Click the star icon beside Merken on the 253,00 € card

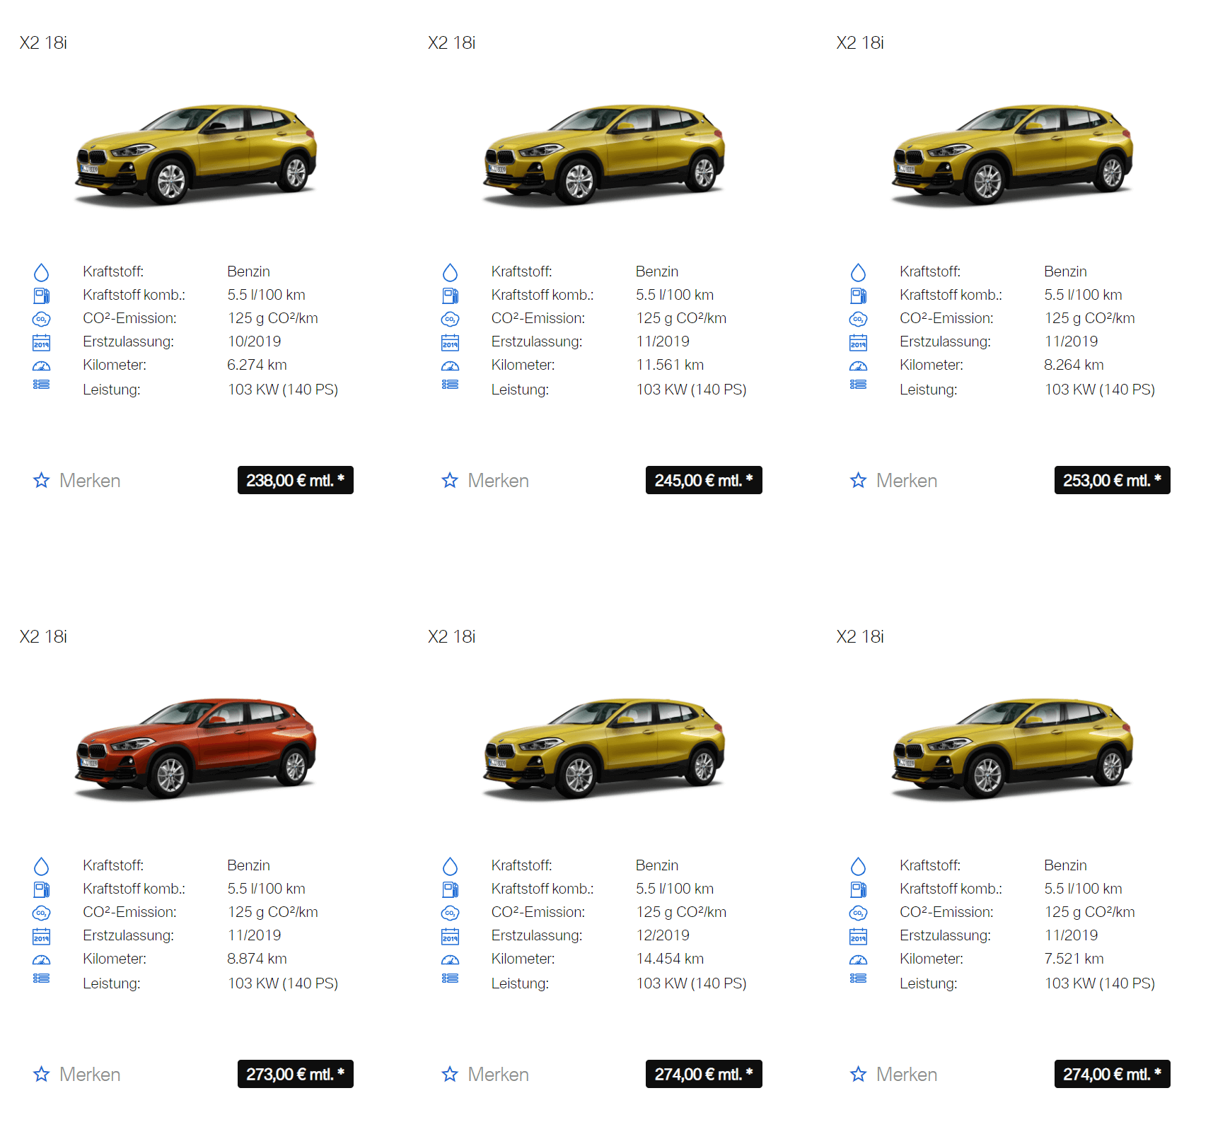coord(858,481)
